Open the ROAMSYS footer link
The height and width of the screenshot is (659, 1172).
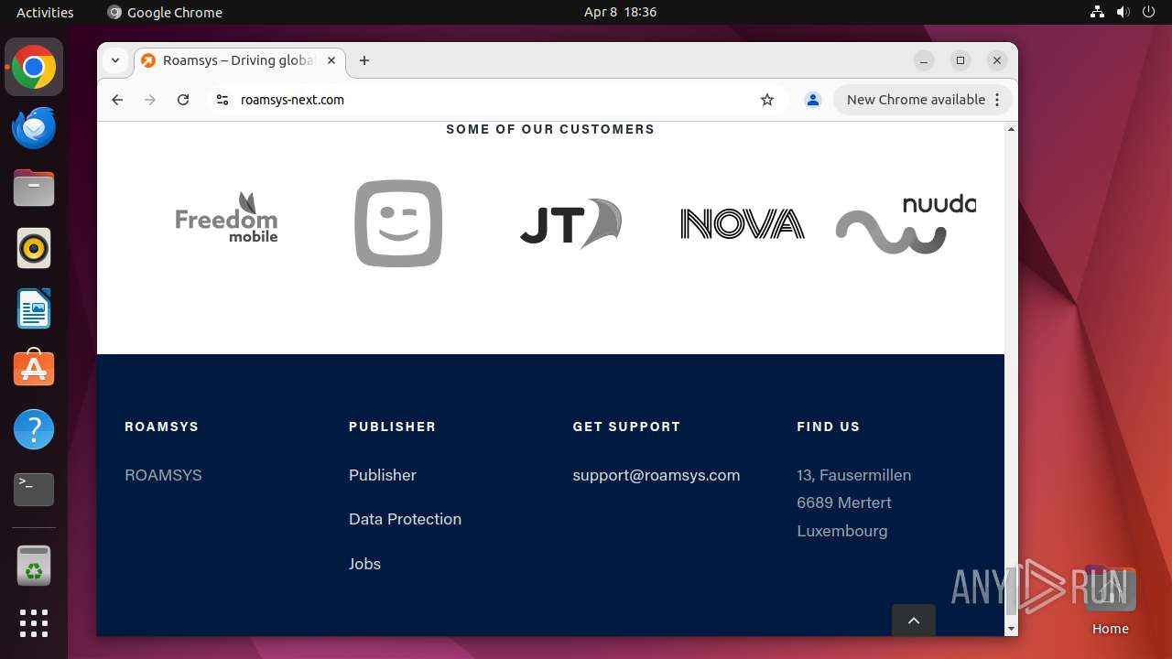tap(163, 475)
